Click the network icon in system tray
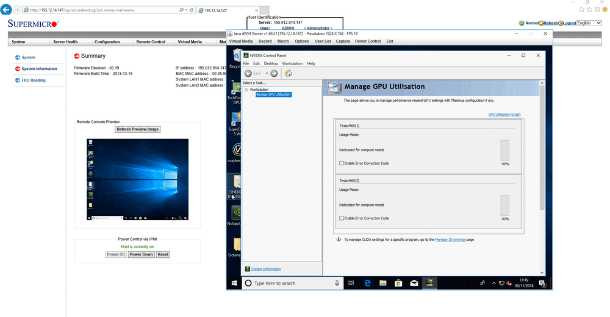This screenshot has width=610, height=317. (x=501, y=283)
